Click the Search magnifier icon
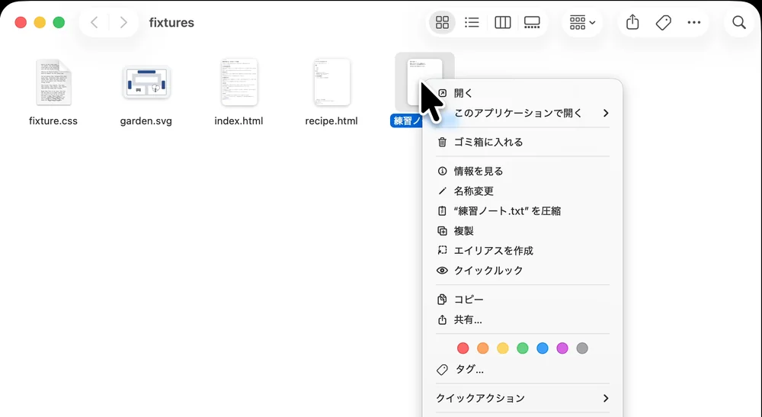 pyautogui.click(x=738, y=22)
